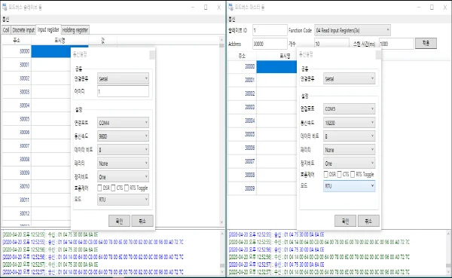The height and width of the screenshot is (278, 452).
Task: Click the master tool title bar app icon
Action: click(231, 7)
